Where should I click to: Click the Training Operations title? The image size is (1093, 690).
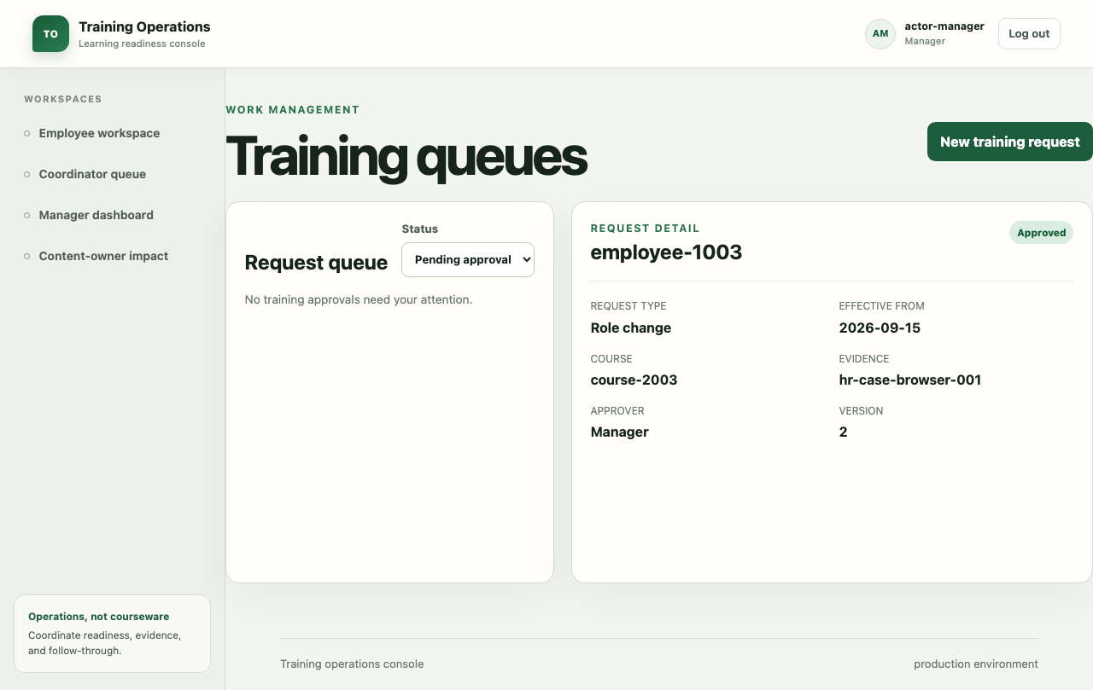click(x=144, y=26)
